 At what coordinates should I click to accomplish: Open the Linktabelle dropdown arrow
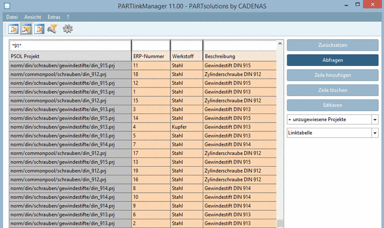click(375, 133)
